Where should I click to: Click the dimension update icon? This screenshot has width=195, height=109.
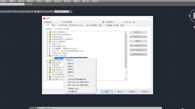click(52, 12)
